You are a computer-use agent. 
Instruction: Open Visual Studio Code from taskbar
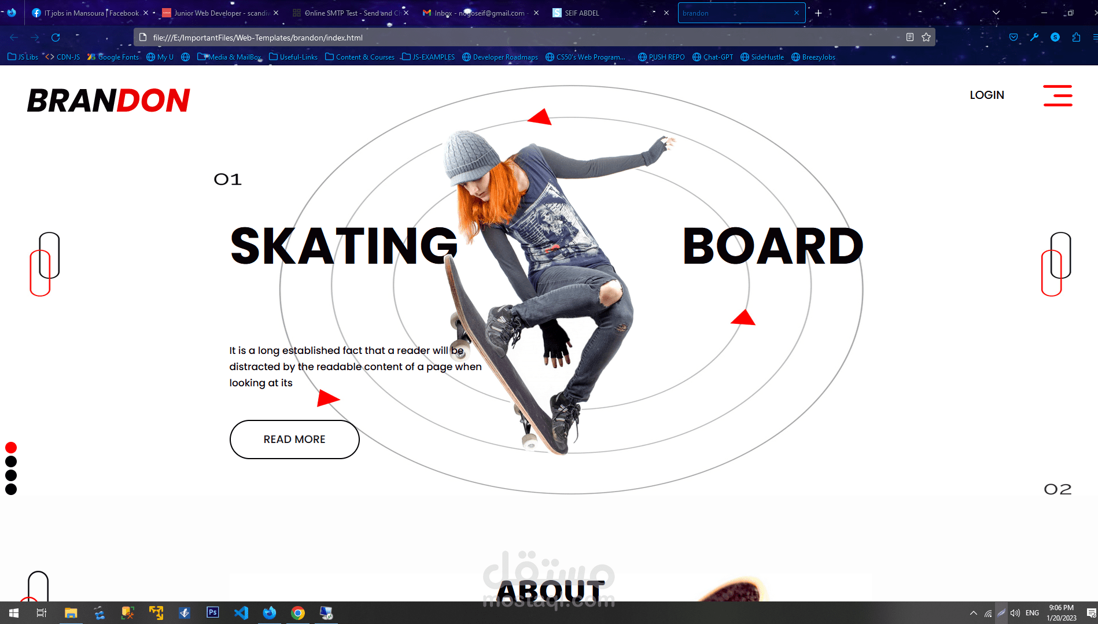(x=241, y=613)
